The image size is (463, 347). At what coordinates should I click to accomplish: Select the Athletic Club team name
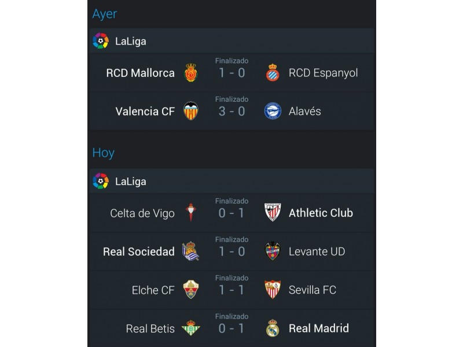[321, 213]
